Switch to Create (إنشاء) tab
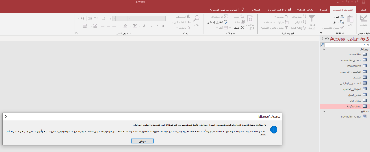Viewport: 370px width, 152px height. pyautogui.click(x=323, y=10)
